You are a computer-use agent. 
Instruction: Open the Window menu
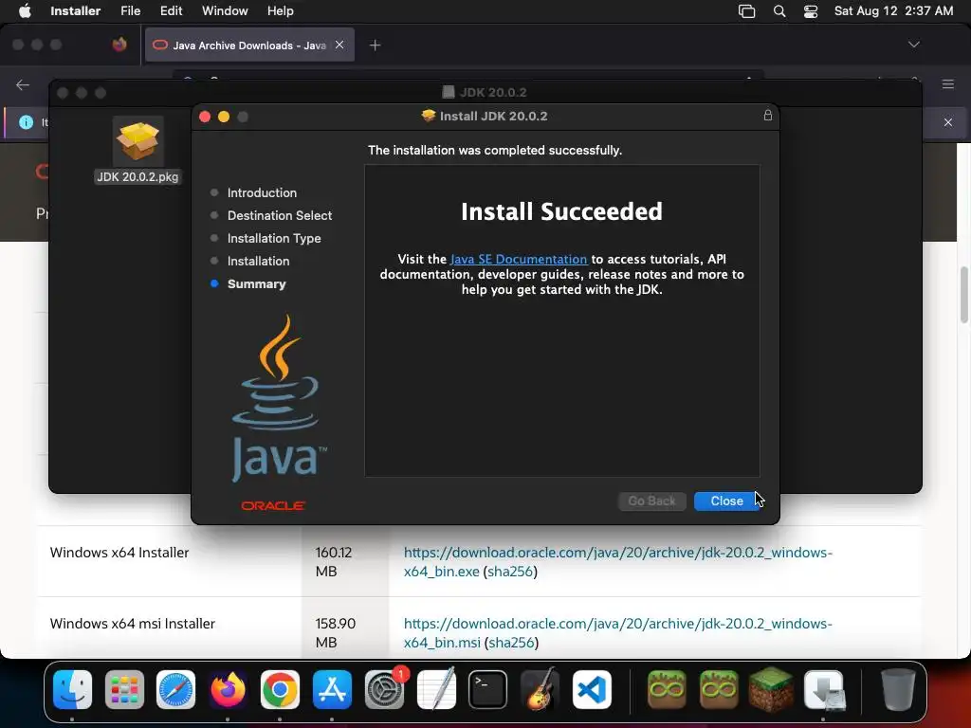coord(225,10)
